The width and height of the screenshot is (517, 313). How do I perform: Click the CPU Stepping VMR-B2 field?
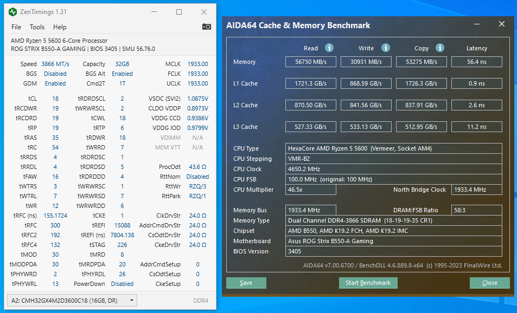394,159
